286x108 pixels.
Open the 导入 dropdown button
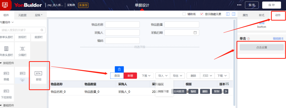pyautogui.click(x=163, y=76)
